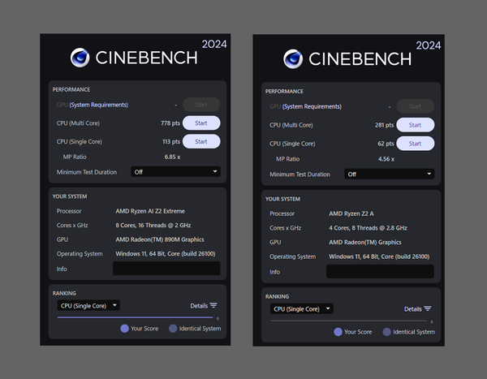Viewport: 487px width, 379px height.
Task: Click Info input field in Ryzen AI Z2 Extreme window
Action: pyautogui.click(x=166, y=269)
